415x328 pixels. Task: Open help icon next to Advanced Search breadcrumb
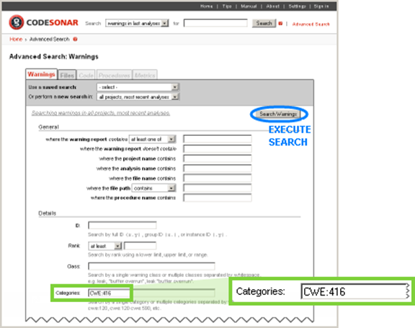[75, 39]
